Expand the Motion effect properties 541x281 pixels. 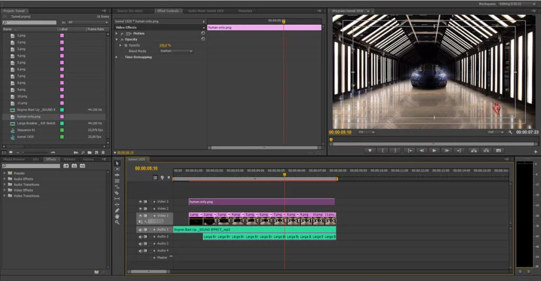pos(117,33)
